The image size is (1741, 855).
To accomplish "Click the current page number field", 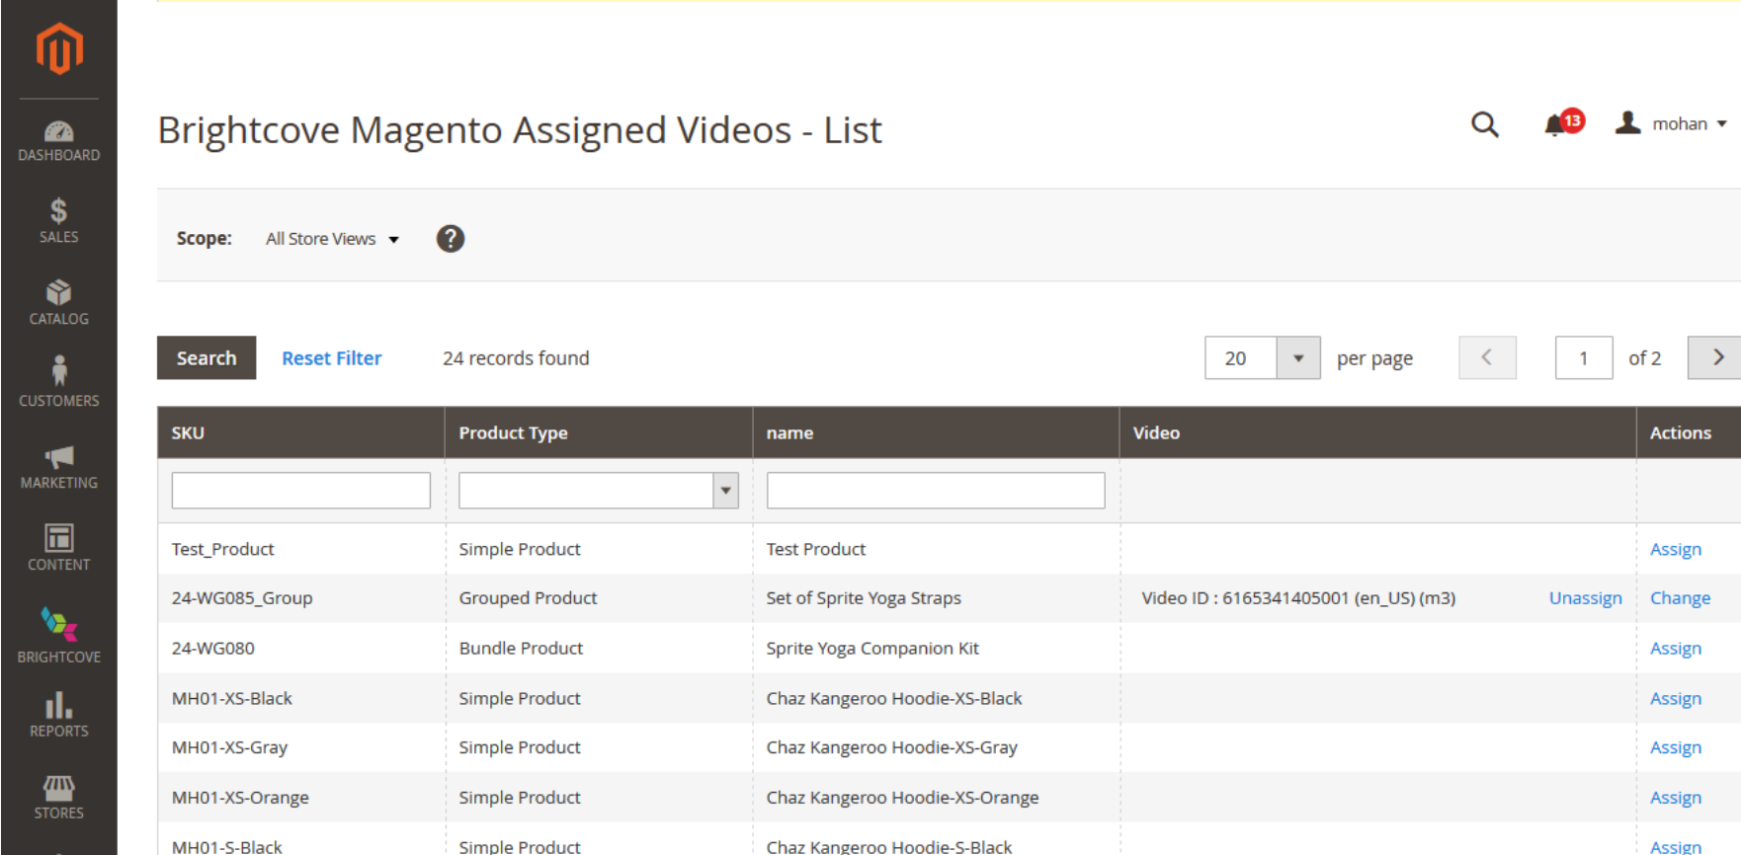I will click(x=1584, y=357).
